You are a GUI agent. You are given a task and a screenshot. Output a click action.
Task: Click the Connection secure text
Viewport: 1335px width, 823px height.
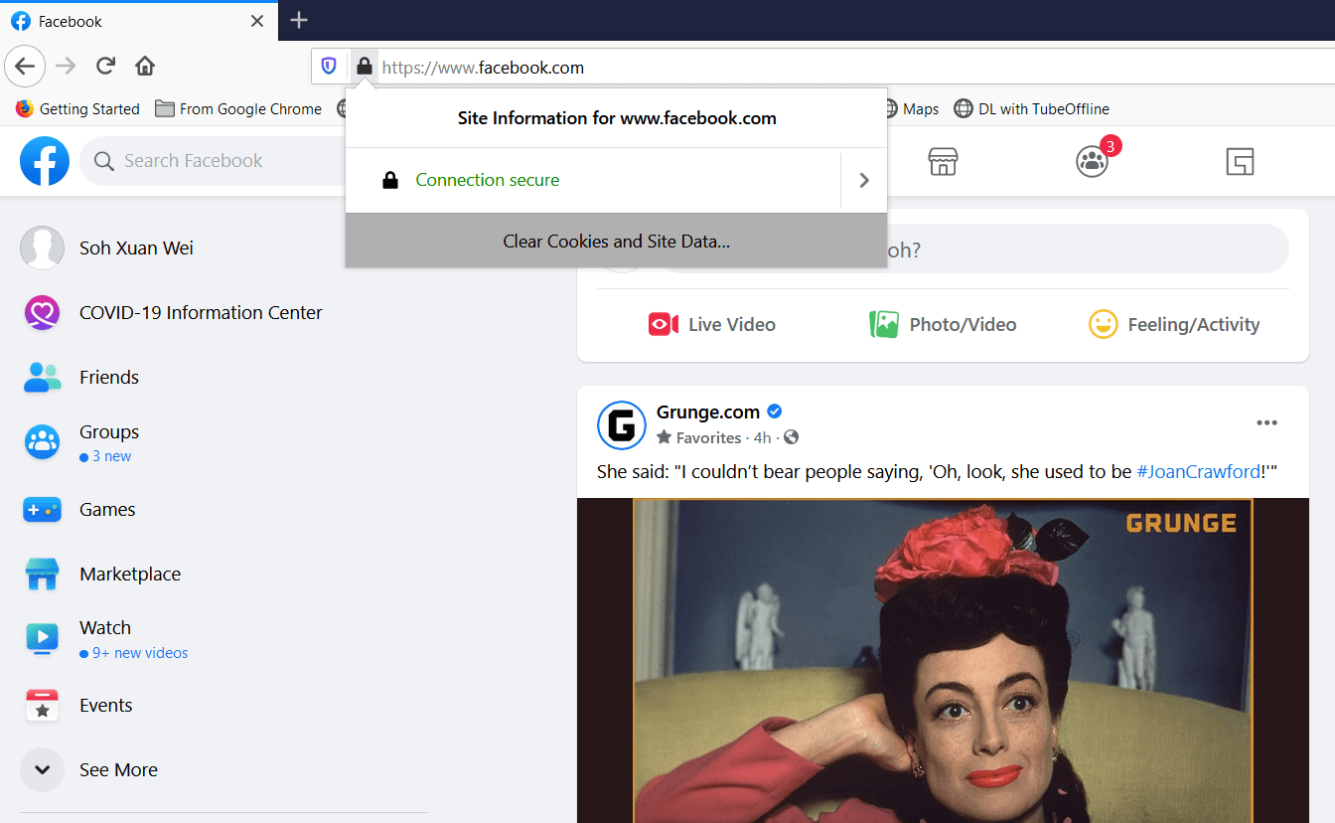488,180
